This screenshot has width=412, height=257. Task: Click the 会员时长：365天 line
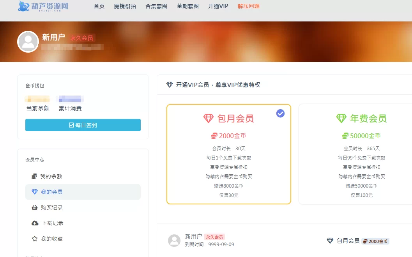tap(362, 149)
